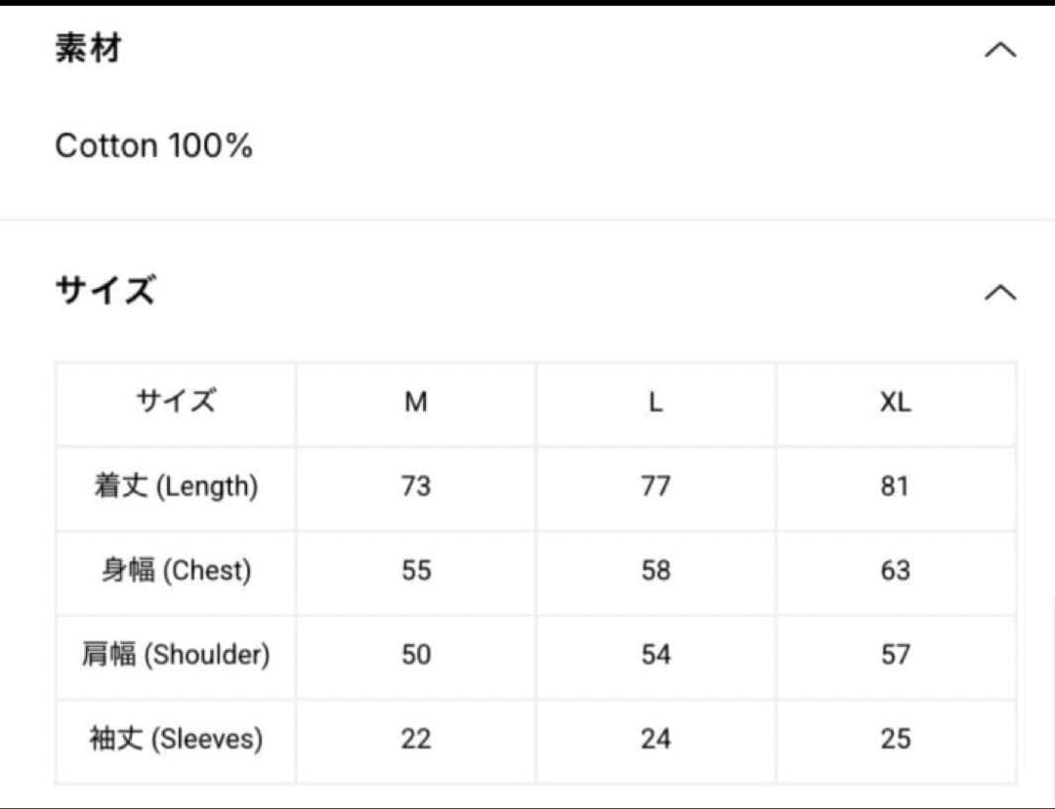The width and height of the screenshot is (1055, 809).
Task: Click the L shoulder value 54
Action: [x=655, y=654]
